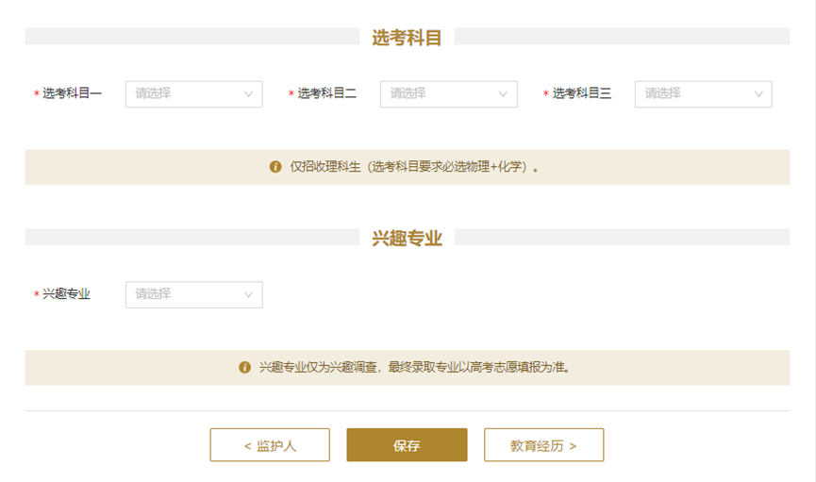816x482 pixels.
Task: Click the chevron arrow in 选考科目三 dropdown
Action: pyautogui.click(x=758, y=94)
